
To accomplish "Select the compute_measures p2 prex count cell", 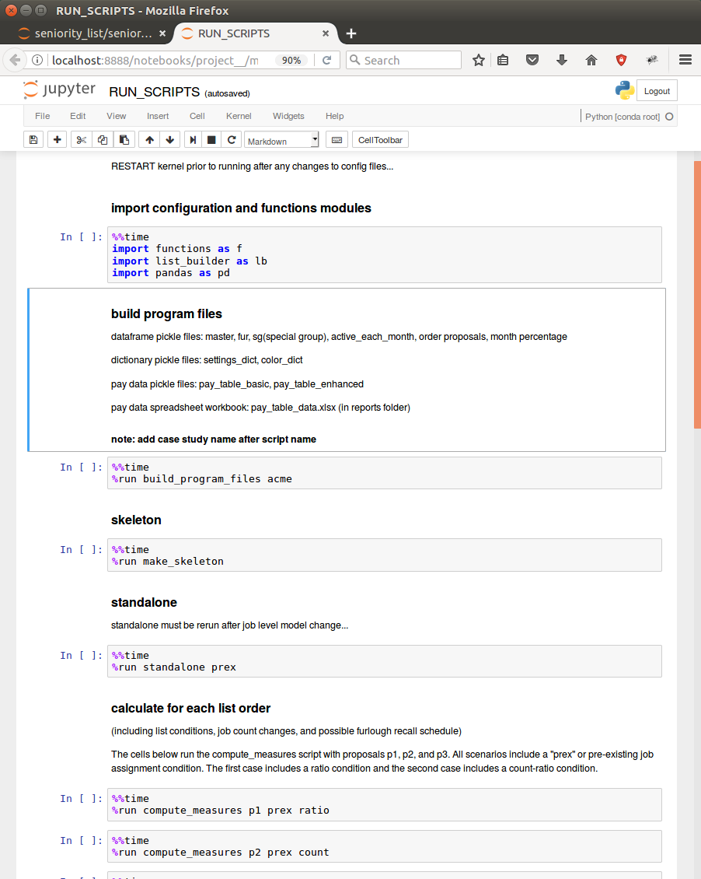I will tap(385, 846).
